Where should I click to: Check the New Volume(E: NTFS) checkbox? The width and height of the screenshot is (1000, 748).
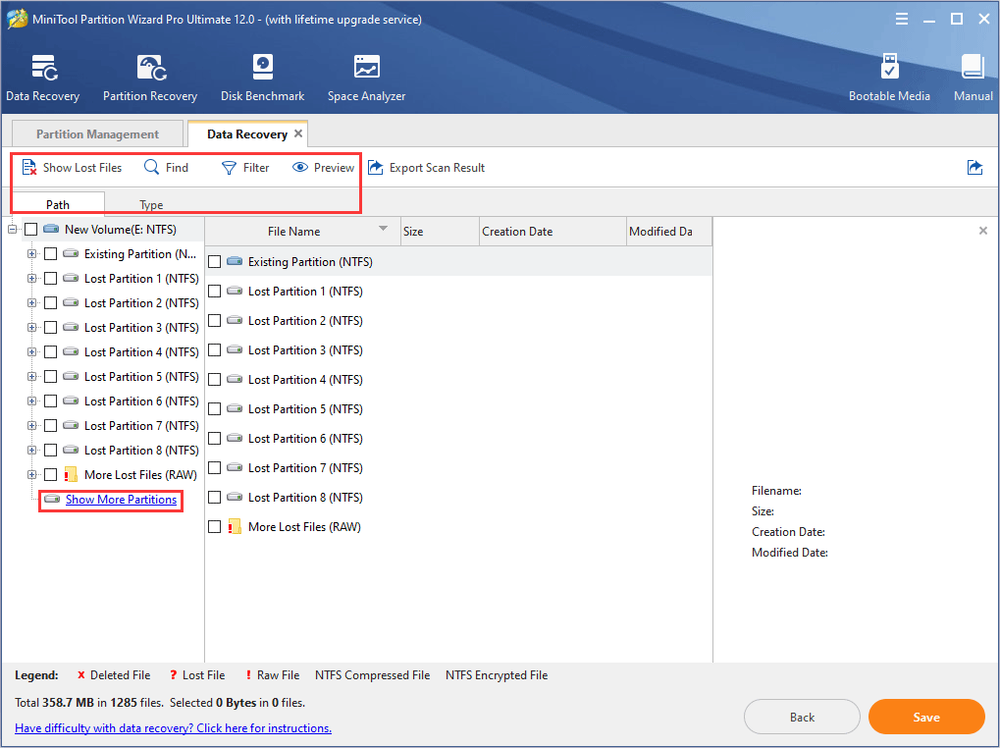click(30, 230)
